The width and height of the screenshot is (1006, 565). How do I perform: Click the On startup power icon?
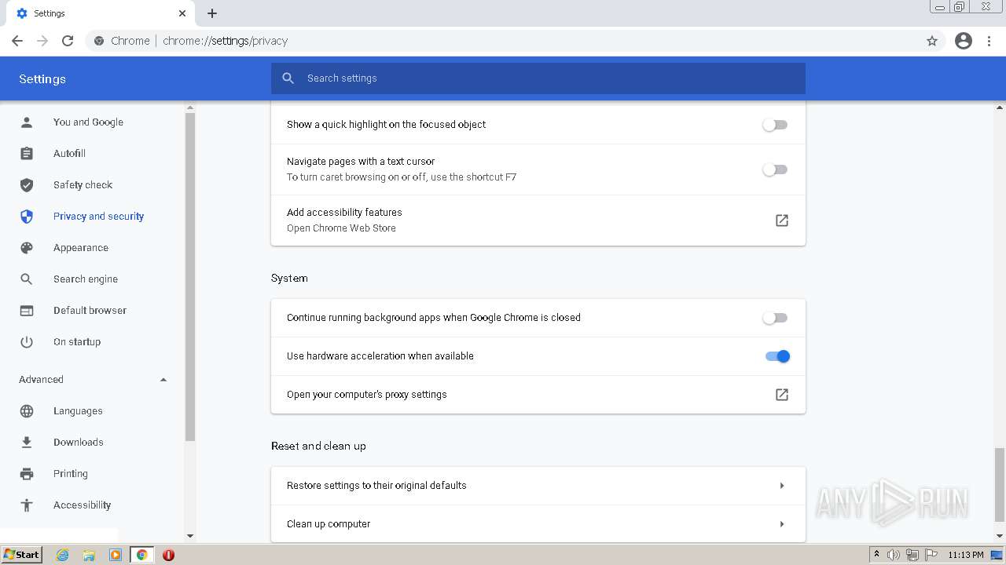click(x=27, y=342)
